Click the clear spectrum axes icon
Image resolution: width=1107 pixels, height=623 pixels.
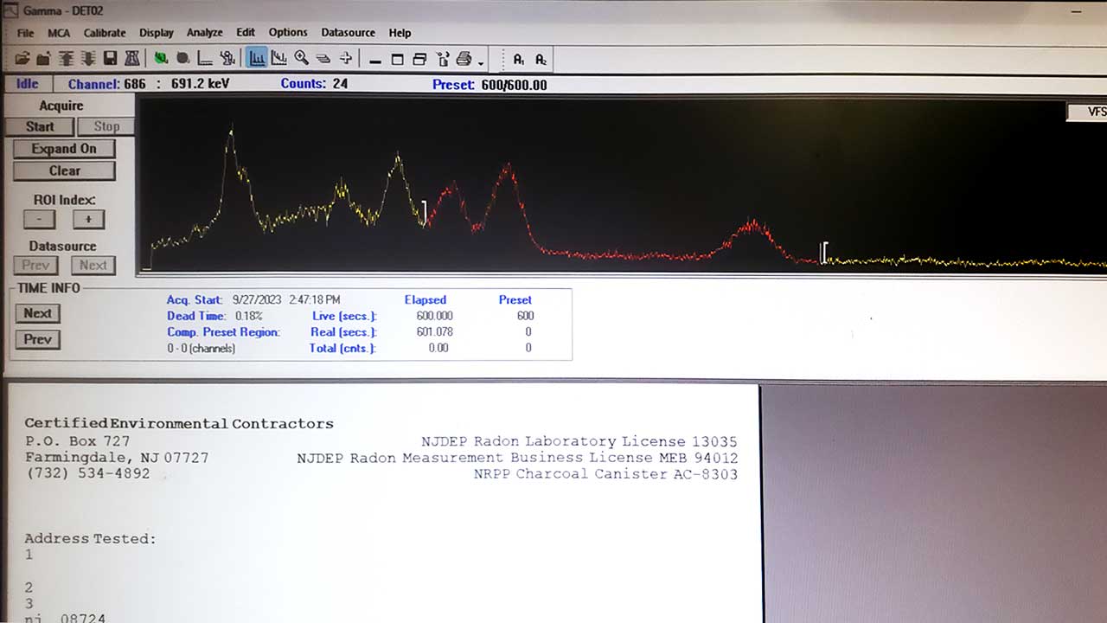(x=205, y=59)
